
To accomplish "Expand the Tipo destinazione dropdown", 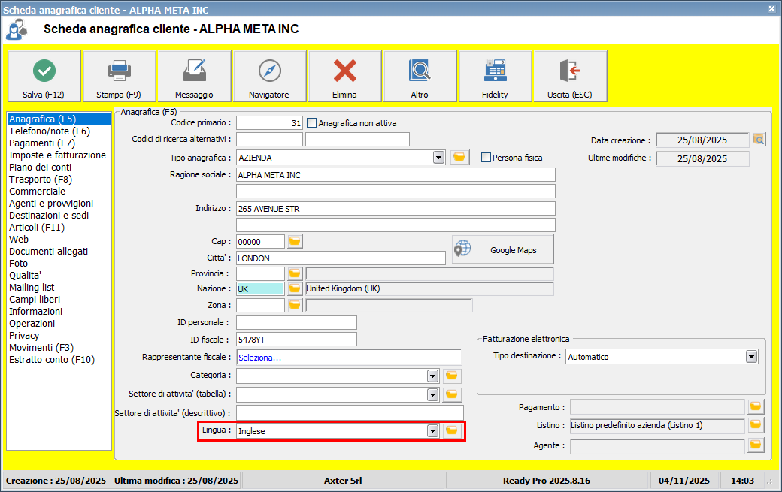I will click(751, 357).
